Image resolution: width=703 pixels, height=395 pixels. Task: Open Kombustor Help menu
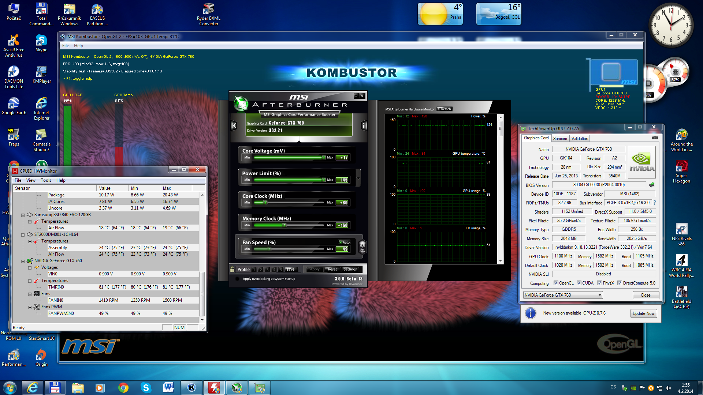coord(78,46)
